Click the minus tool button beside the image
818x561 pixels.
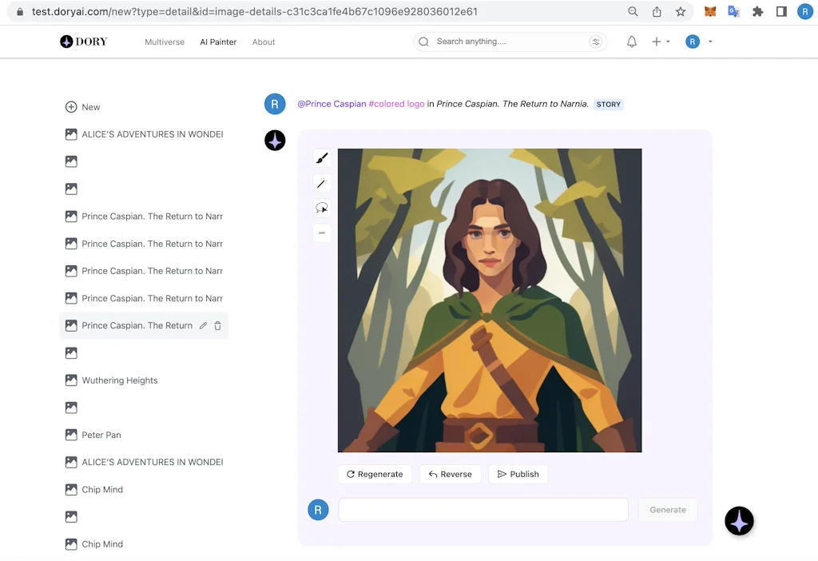(322, 233)
